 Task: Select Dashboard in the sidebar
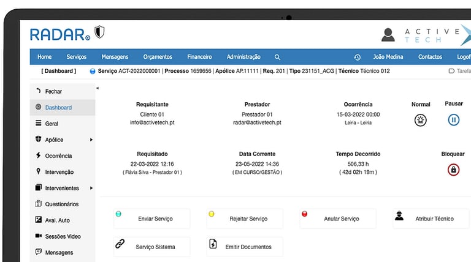click(63, 107)
